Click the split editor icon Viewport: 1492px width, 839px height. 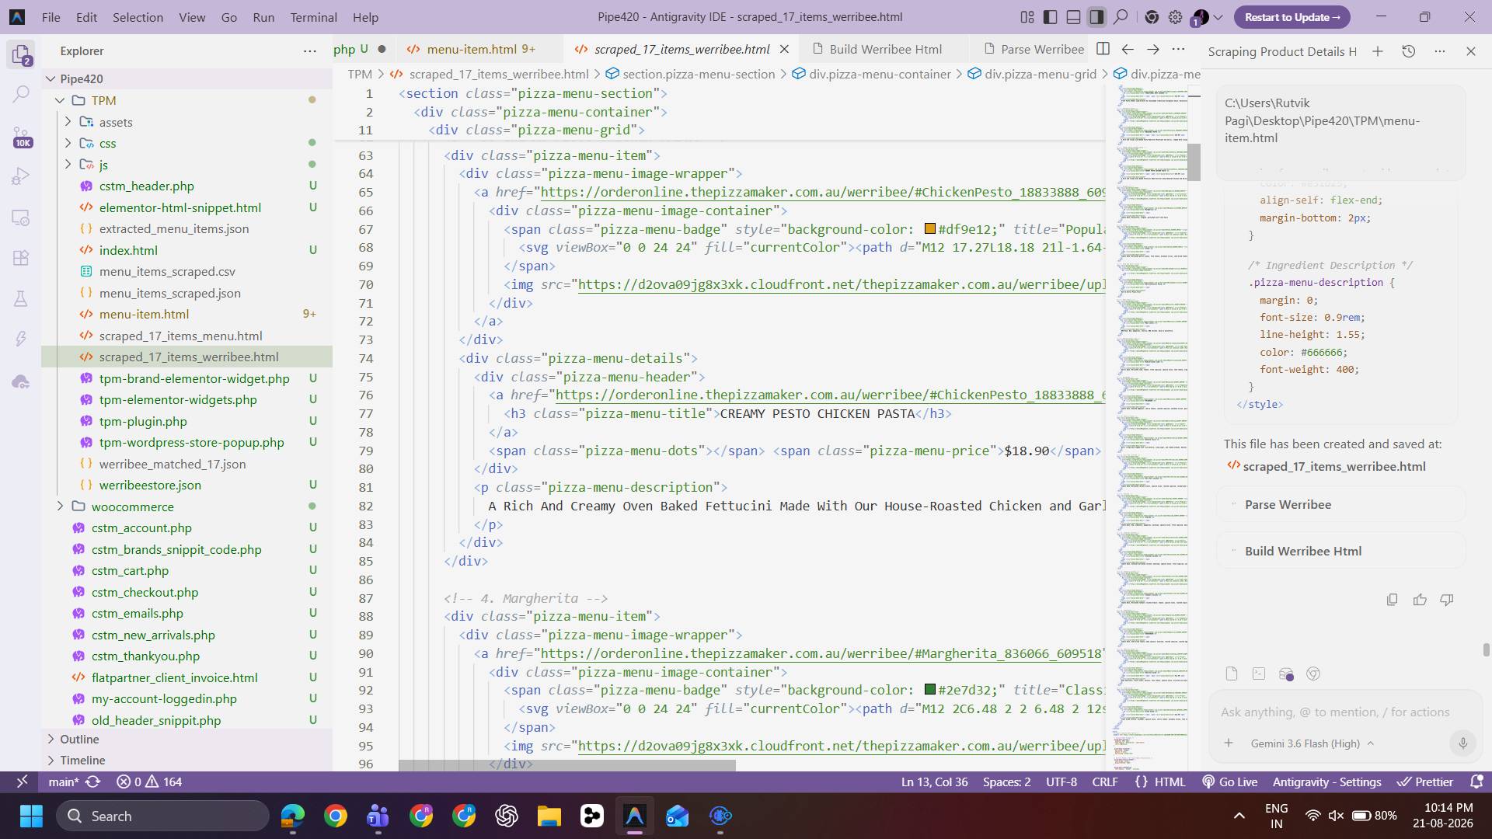pyautogui.click(x=1103, y=49)
